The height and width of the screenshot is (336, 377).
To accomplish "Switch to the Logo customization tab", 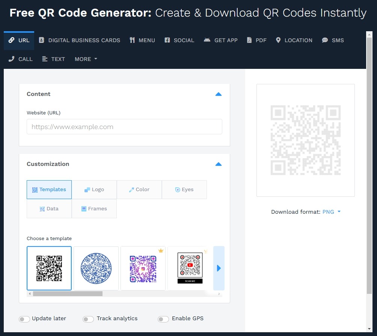I will [94, 189].
